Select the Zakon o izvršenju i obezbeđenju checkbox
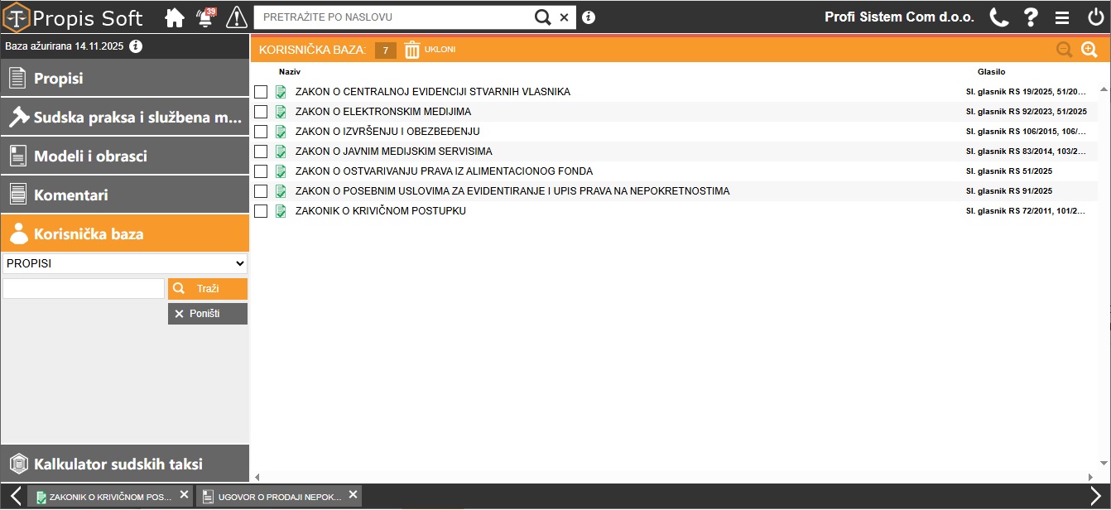This screenshot has width=1111, height=510. (261, 132)
